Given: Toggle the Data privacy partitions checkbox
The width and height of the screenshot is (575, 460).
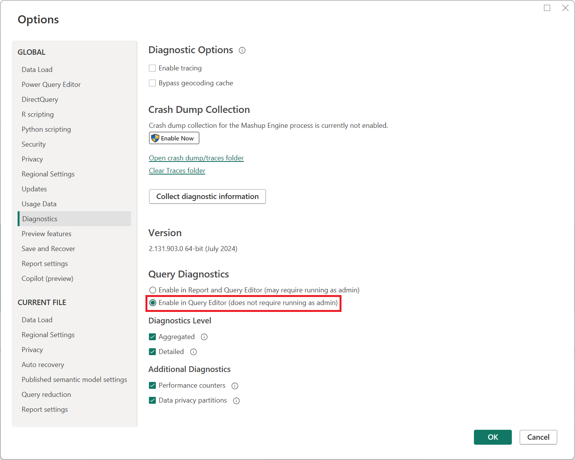Looking at the screenshot, I should tap(152, 400).
